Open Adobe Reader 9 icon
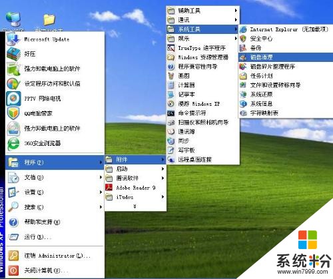The width and height of the screenshot is (333, 279). pos(109,188)
